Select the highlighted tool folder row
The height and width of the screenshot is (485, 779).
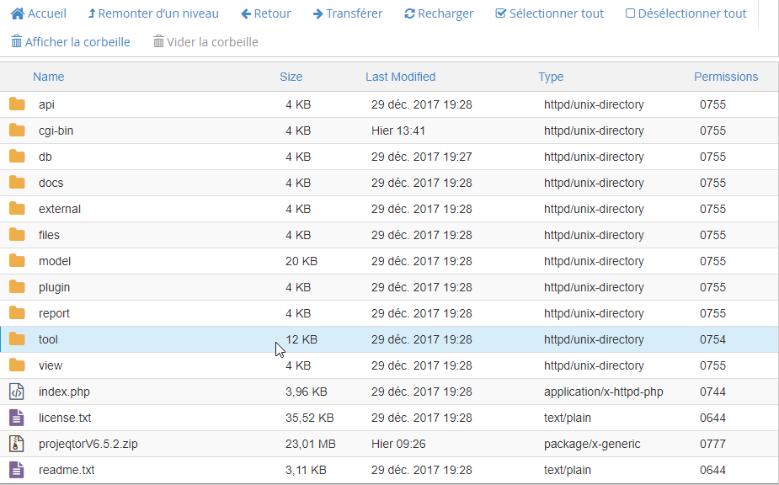[387, 339]
